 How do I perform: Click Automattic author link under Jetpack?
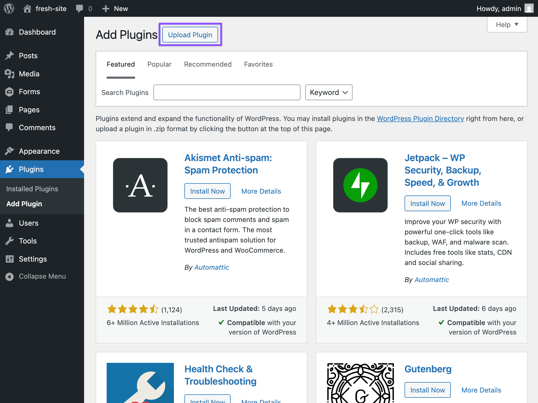pos(432,280)
